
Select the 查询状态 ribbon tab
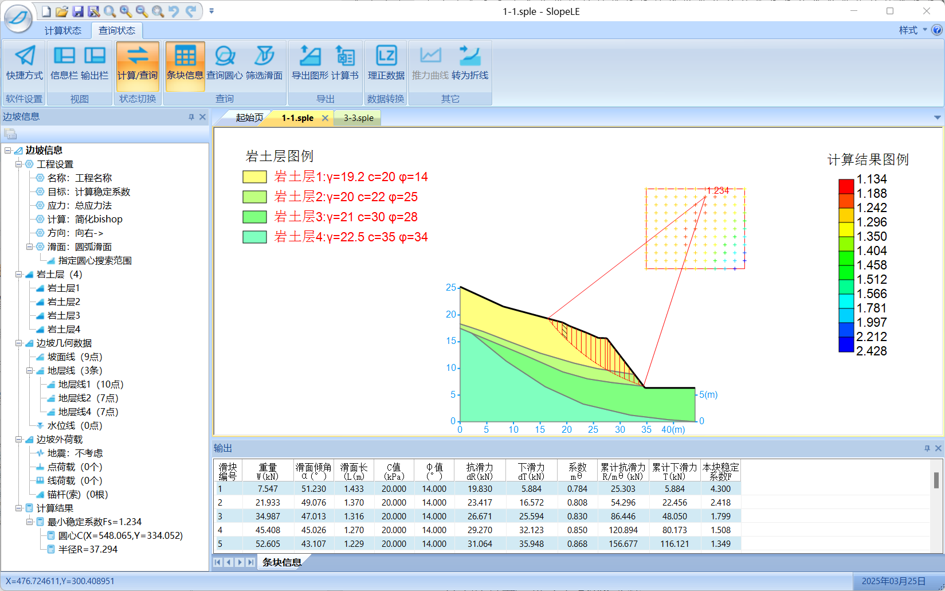pos(117,30)
